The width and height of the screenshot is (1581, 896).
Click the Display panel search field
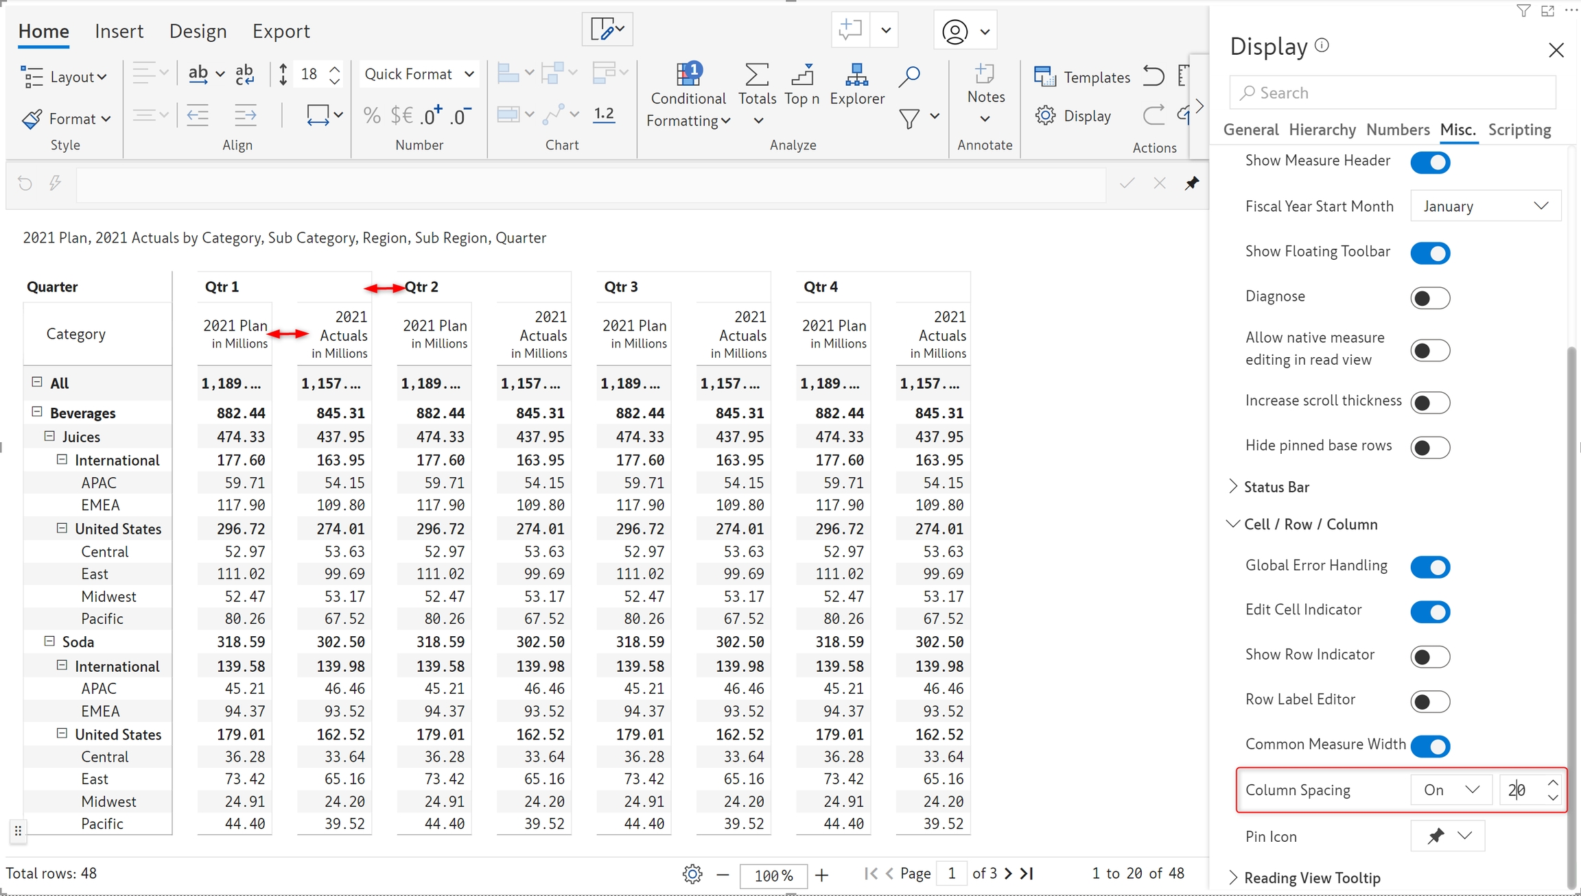point(1393,93)
